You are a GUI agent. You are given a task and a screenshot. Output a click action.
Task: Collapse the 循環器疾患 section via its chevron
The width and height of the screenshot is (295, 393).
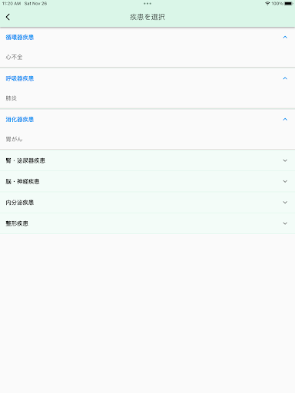pos(285,38)
